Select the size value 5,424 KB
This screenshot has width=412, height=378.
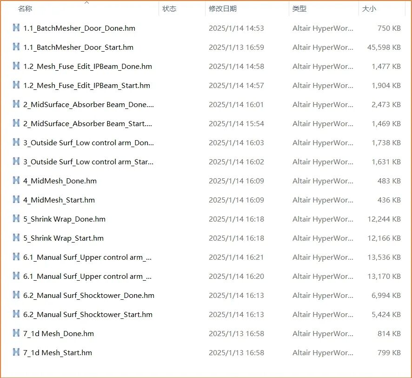pyautogui.click(x=386, y=314)
